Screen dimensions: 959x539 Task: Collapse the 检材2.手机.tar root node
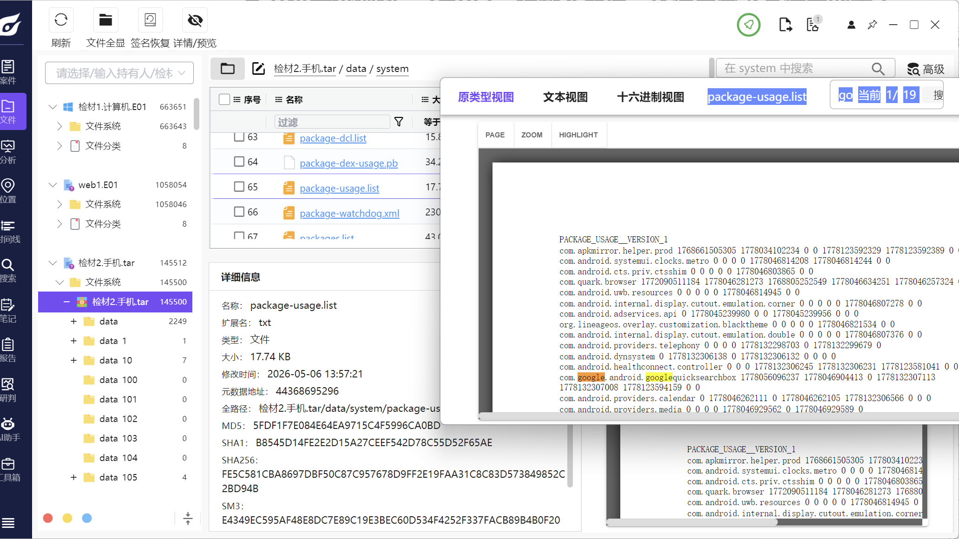[x=53, y=263]
